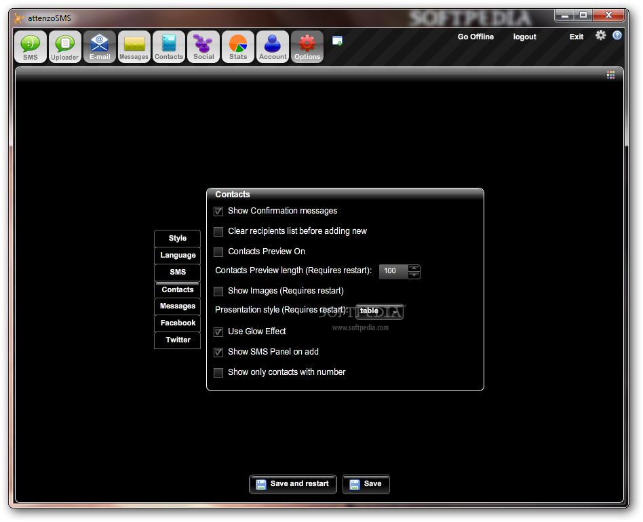Screen dimensions: 643x522
Task: Click the Exit link
Action: point(576,37)
